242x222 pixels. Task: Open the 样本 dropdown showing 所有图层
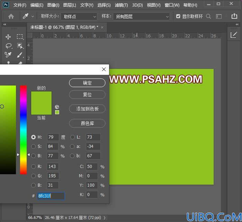(x=141, y=16)
